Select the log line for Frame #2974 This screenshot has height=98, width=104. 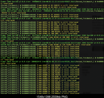tap(39, 26)
